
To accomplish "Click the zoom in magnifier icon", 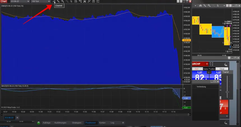I will pyautogui.click(x=62, y=1).
